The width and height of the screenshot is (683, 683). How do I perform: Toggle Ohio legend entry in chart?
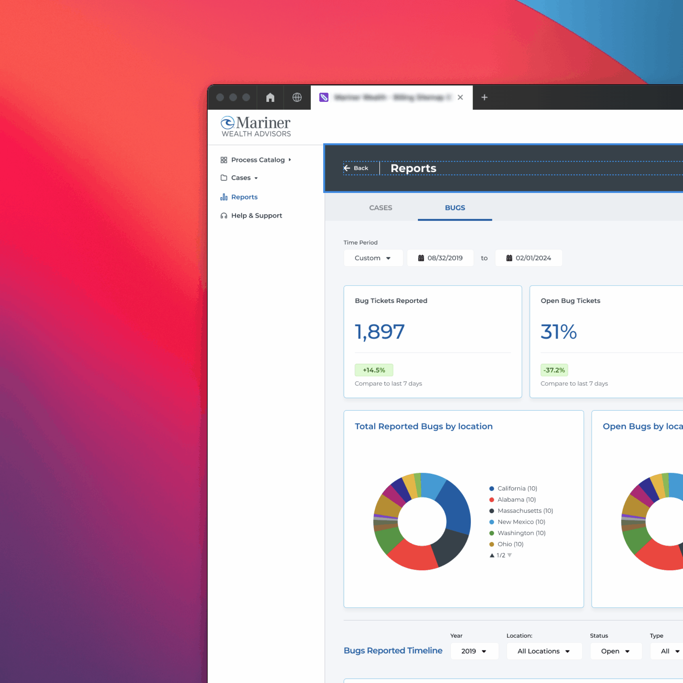pos(510,544)
